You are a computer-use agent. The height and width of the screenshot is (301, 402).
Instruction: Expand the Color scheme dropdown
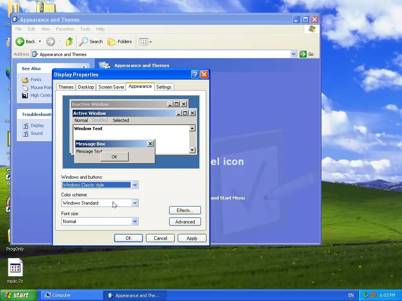point(135,203)
